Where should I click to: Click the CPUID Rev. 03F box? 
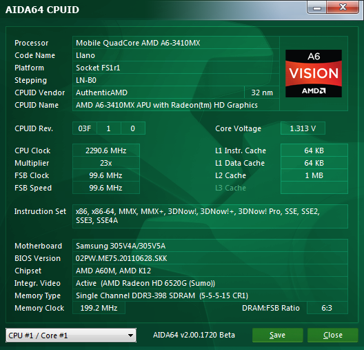[x=85, y=128]
